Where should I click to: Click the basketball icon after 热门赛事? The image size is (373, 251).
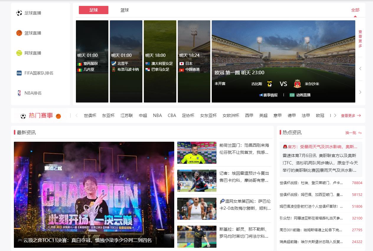tap(59, 116)
